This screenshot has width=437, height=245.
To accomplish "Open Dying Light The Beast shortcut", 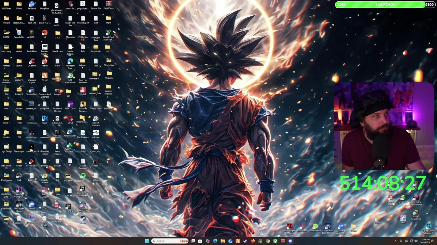I will tap(290, 229).
